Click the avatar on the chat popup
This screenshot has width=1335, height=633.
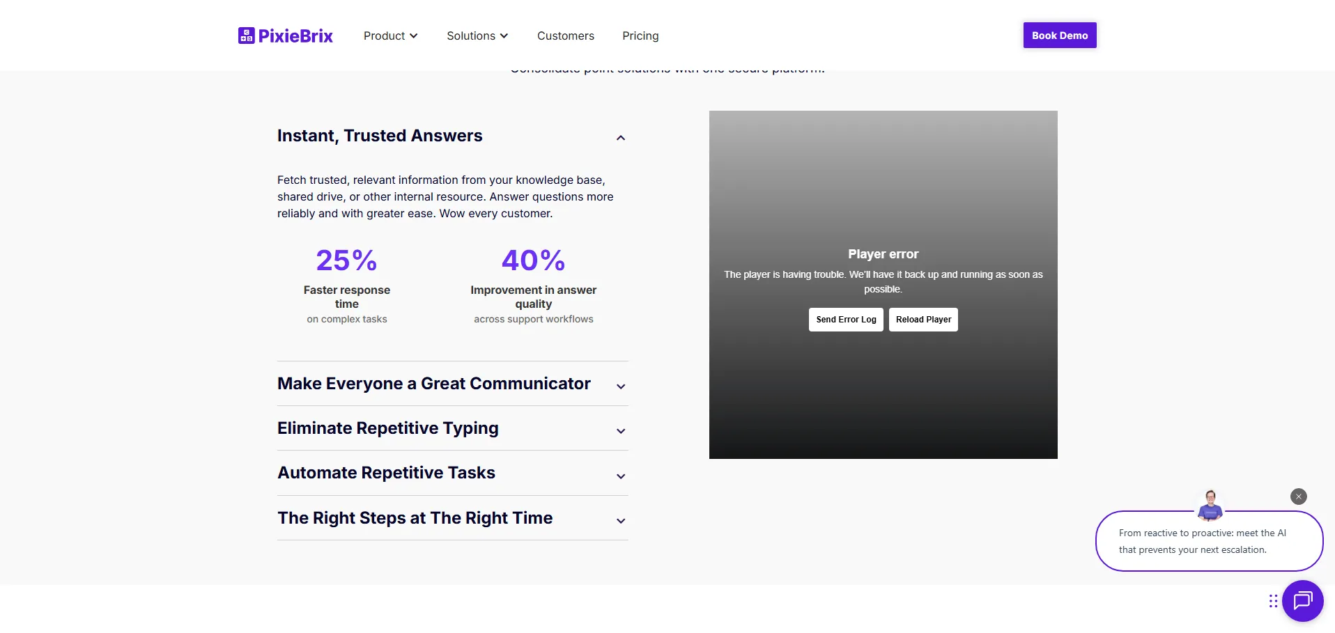pyautogui.click(x=1210, y=506)
